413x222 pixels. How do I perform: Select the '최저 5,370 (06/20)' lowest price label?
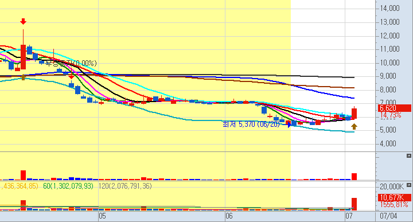point(251,124)
